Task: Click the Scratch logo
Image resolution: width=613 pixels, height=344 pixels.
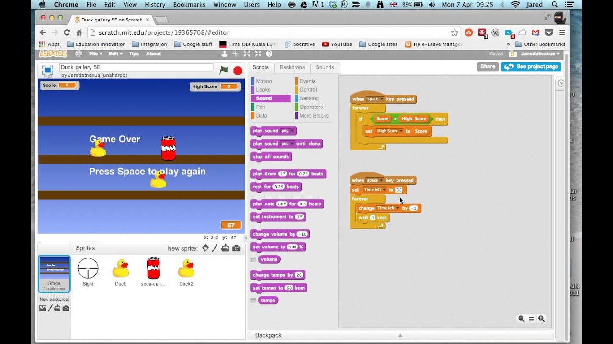Action: click(x=53, y=54)
